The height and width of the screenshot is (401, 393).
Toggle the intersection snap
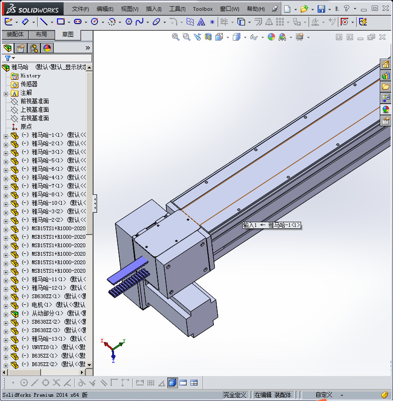coord(57,383)
